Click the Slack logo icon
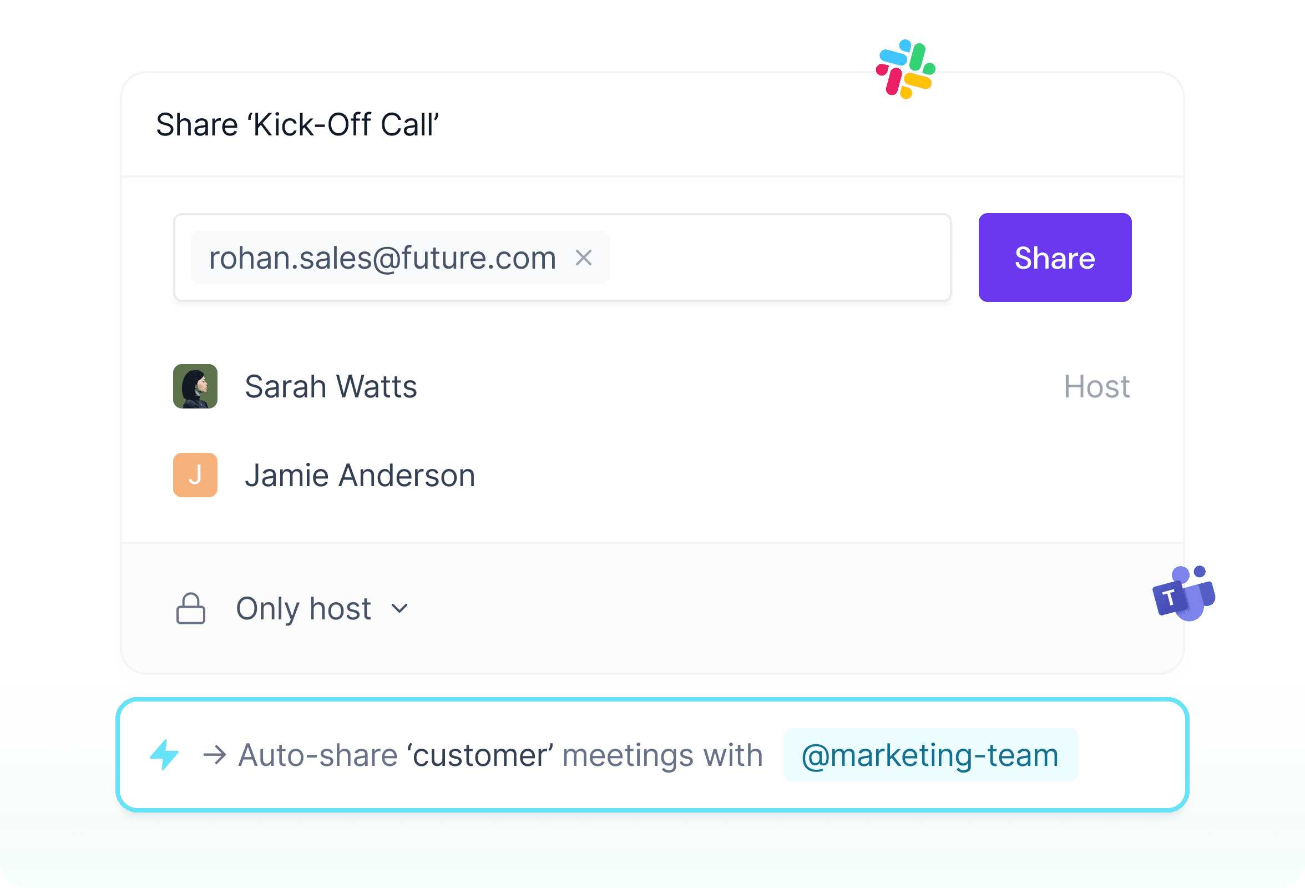 click(905, 69)
